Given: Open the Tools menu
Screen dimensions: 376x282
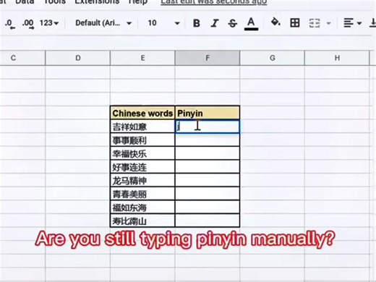Looking at the screenshot, I should click(55, 2).
